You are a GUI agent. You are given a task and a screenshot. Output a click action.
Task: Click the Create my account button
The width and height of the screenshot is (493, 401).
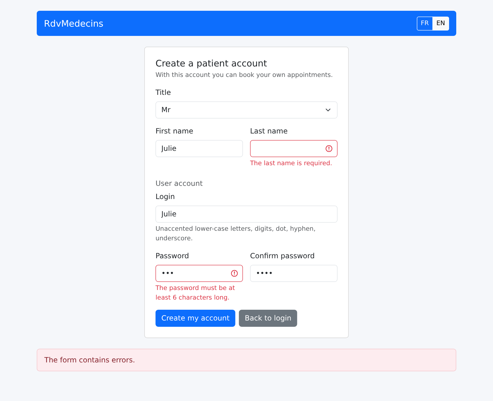point(195,318)
